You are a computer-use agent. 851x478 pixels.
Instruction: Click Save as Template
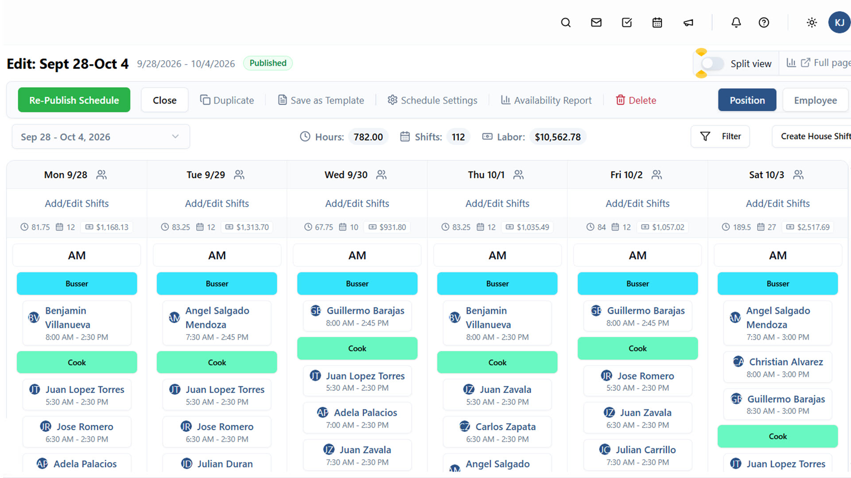(x=321, y=100)
